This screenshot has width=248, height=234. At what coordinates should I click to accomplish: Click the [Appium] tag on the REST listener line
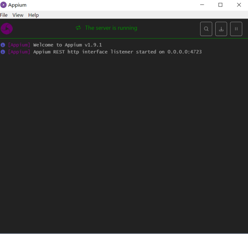19,52
